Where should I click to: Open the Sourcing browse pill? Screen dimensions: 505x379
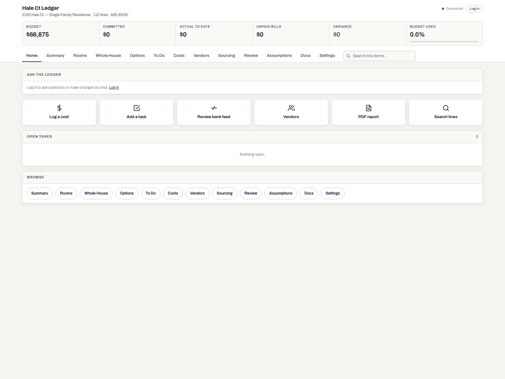coord(224,193)
